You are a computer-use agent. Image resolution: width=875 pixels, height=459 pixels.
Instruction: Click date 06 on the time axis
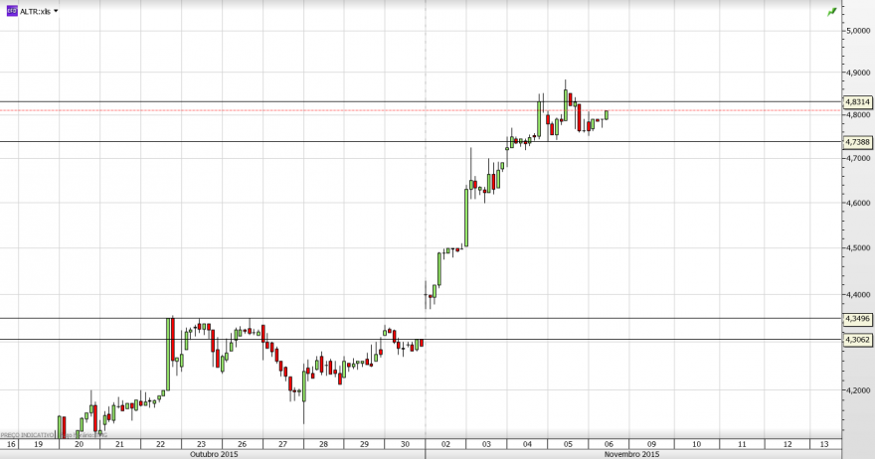pos(609,444)
